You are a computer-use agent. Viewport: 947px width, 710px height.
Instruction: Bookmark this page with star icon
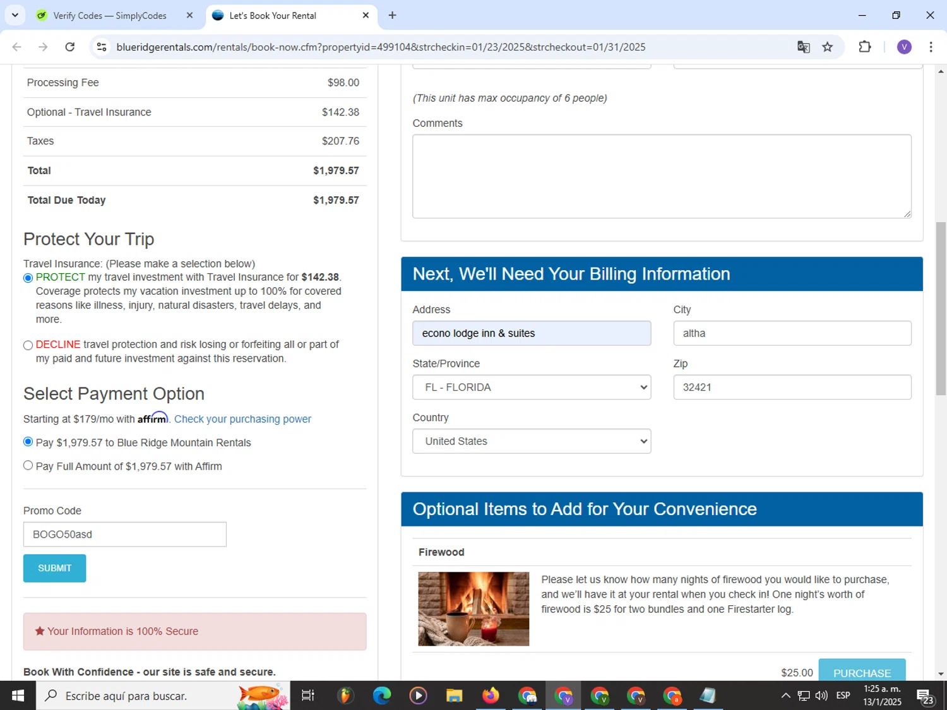(x=828, y=47)
